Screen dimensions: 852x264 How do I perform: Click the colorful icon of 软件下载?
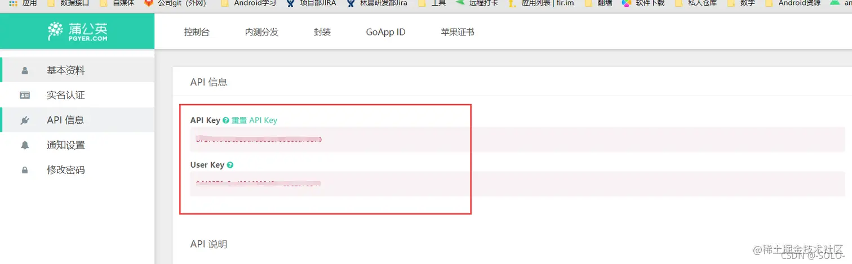pos(627,3)
